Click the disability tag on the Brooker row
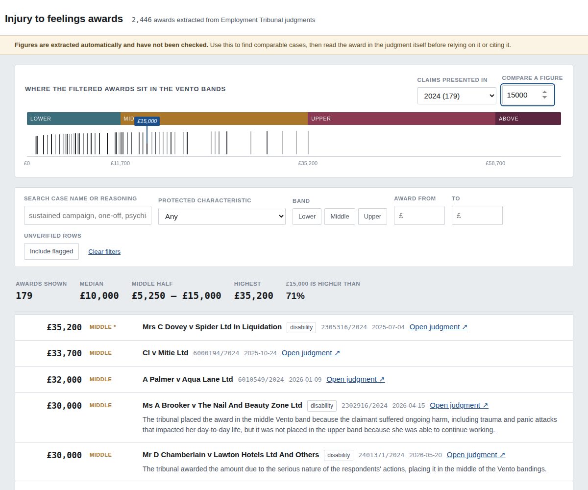Viewport: 588px width, 490px height. [x=322, y=406]
